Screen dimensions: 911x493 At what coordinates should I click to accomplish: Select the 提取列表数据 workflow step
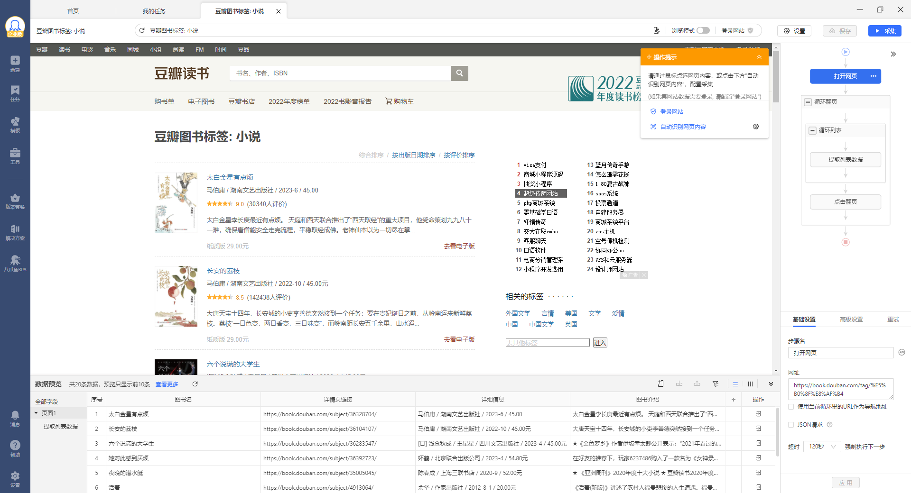coord(846,159)
